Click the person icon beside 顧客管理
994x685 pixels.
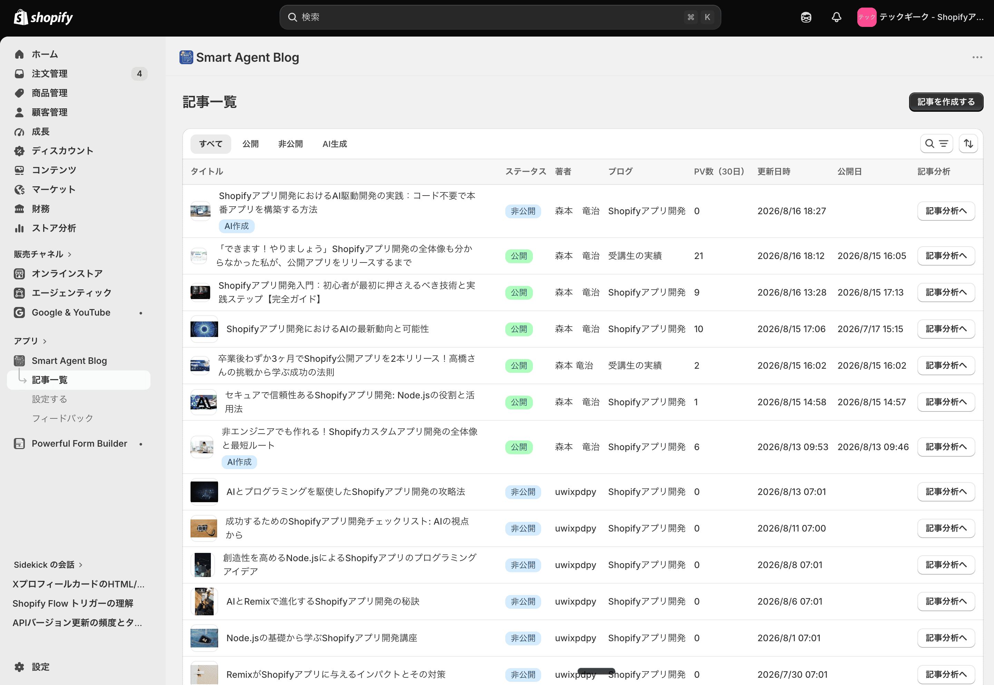point(19,112)
